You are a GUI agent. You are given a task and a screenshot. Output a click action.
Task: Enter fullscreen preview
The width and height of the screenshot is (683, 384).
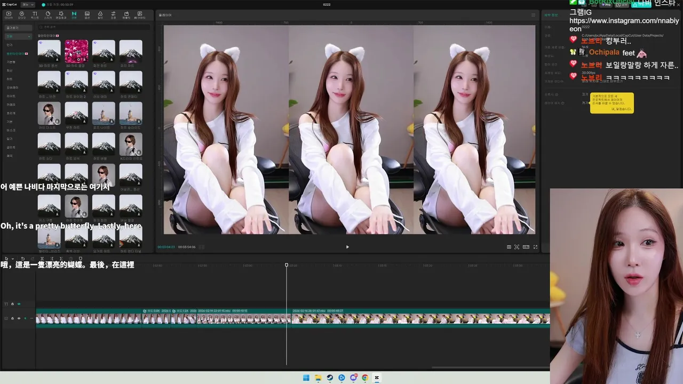tap(535, 247)
